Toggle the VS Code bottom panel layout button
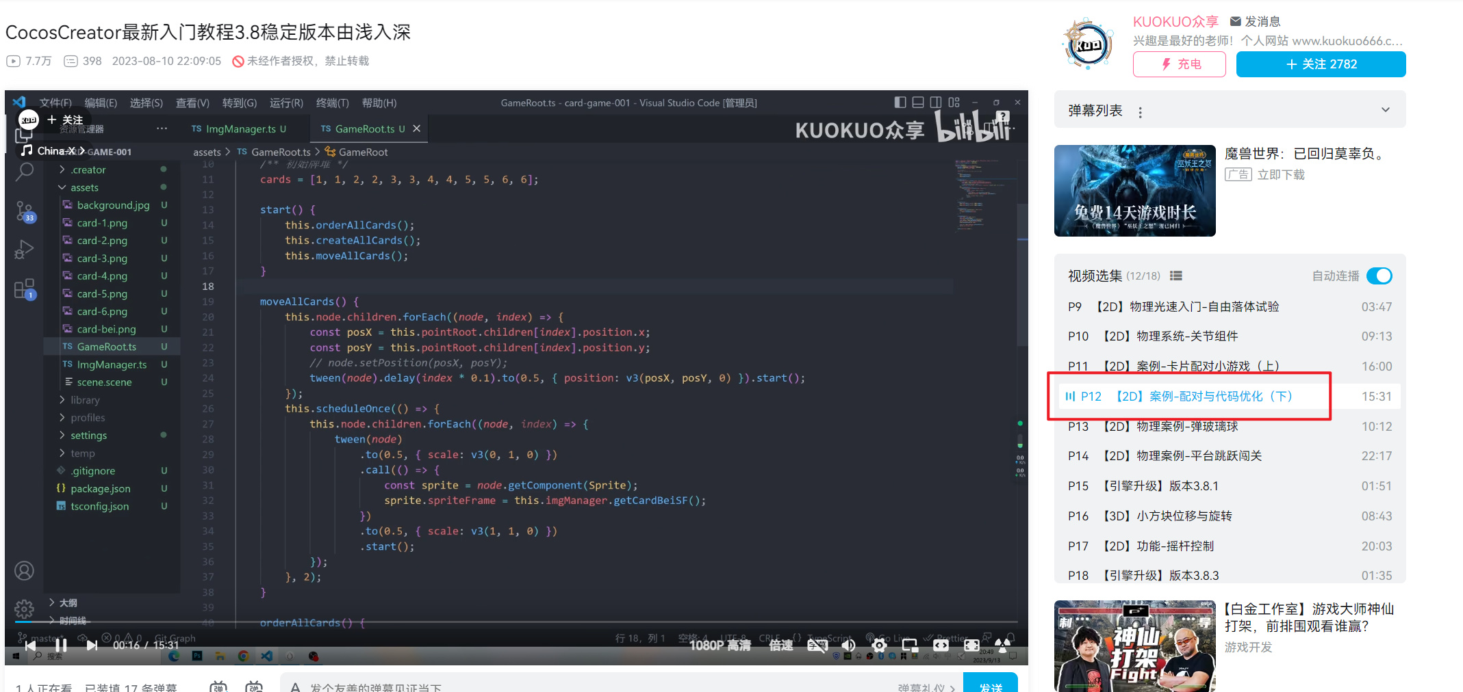 918,103
